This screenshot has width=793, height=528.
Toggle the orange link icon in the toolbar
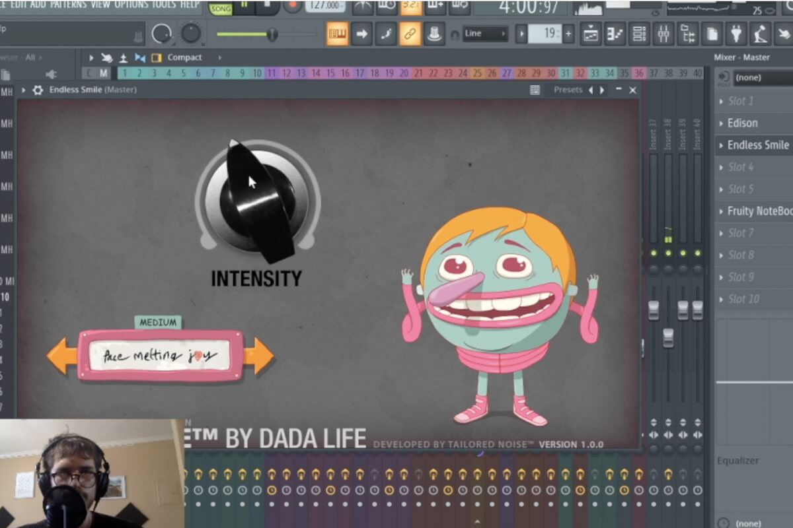pos(410,34)
